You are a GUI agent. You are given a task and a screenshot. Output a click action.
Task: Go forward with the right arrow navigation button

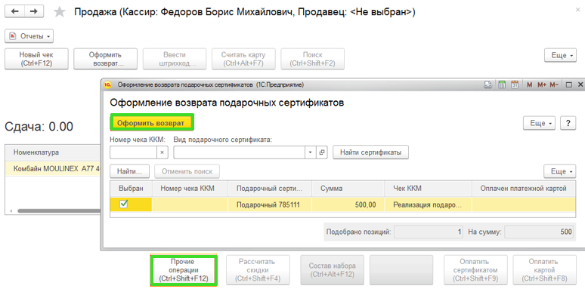pos(34,11)
